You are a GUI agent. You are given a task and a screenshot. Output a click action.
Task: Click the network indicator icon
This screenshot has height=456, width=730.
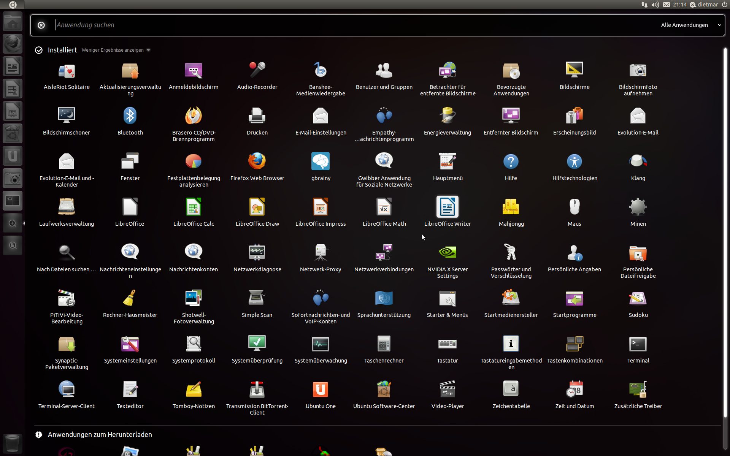point(644,5)
